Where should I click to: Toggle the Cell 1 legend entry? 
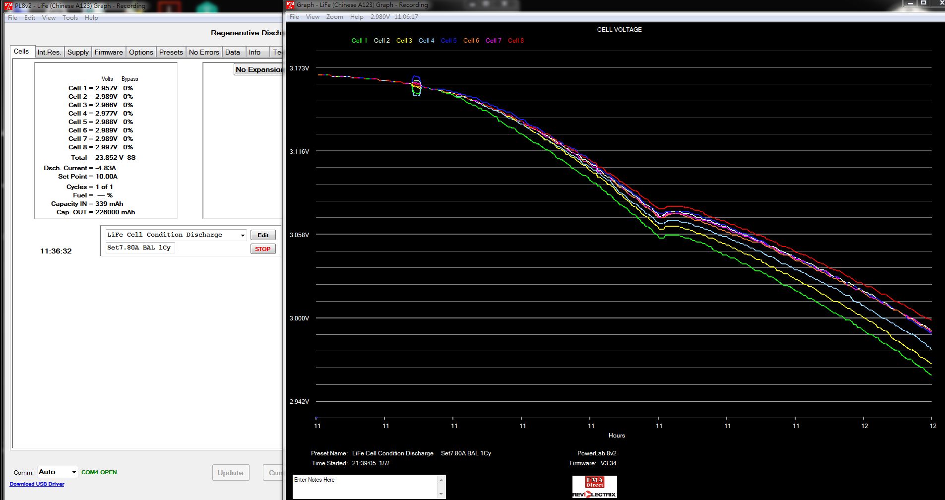[359, 41]
